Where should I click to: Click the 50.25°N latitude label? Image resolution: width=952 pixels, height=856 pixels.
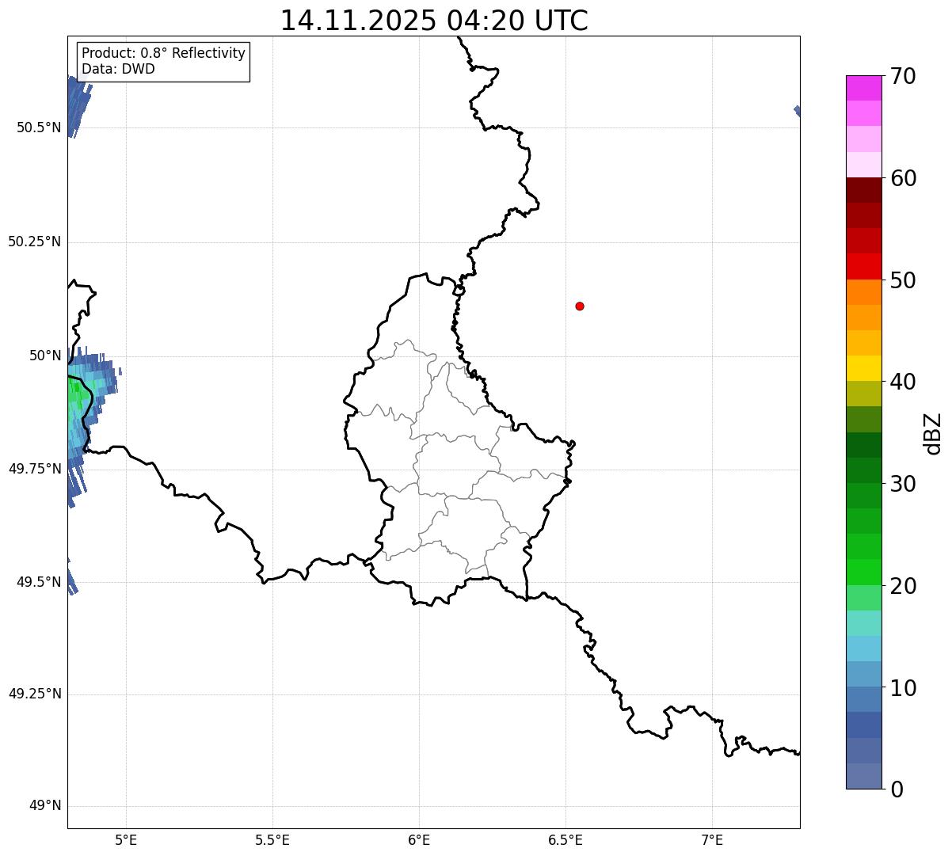tap(35, 242)
